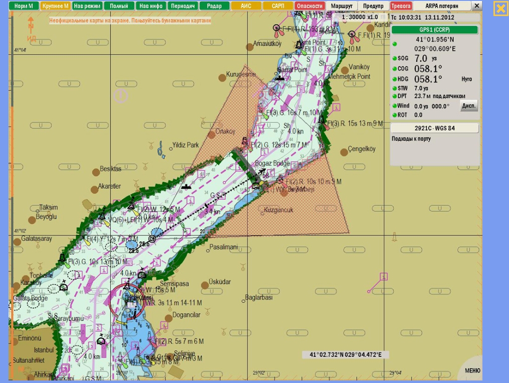The width and height of the screenshot is (509, 383).
Task: Click the Гиго heading source label
Action: click(x=466, y=79)
